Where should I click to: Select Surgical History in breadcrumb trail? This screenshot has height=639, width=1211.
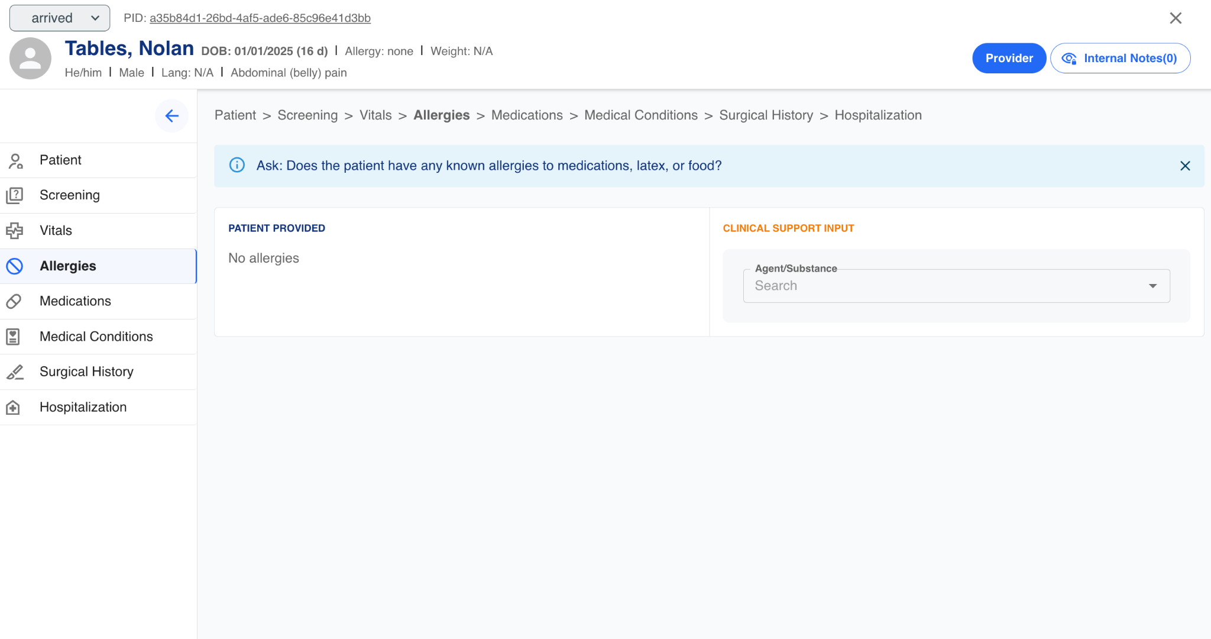766,115
